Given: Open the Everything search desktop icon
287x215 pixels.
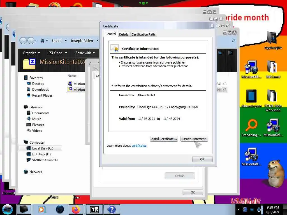Looking at the screenshot, I should [251, 128].
